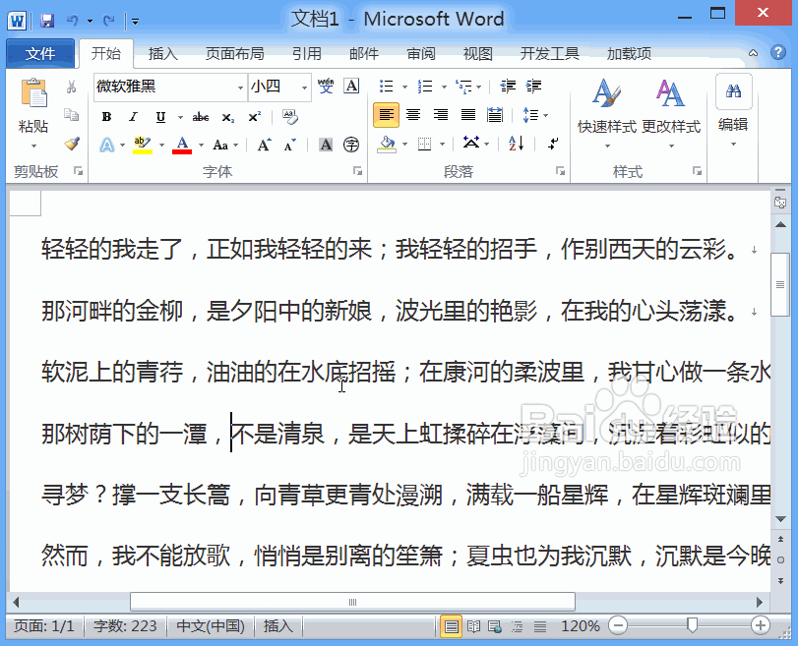
Task: Expand the font color dropdown arrow
Action: [x=200, y=144]
